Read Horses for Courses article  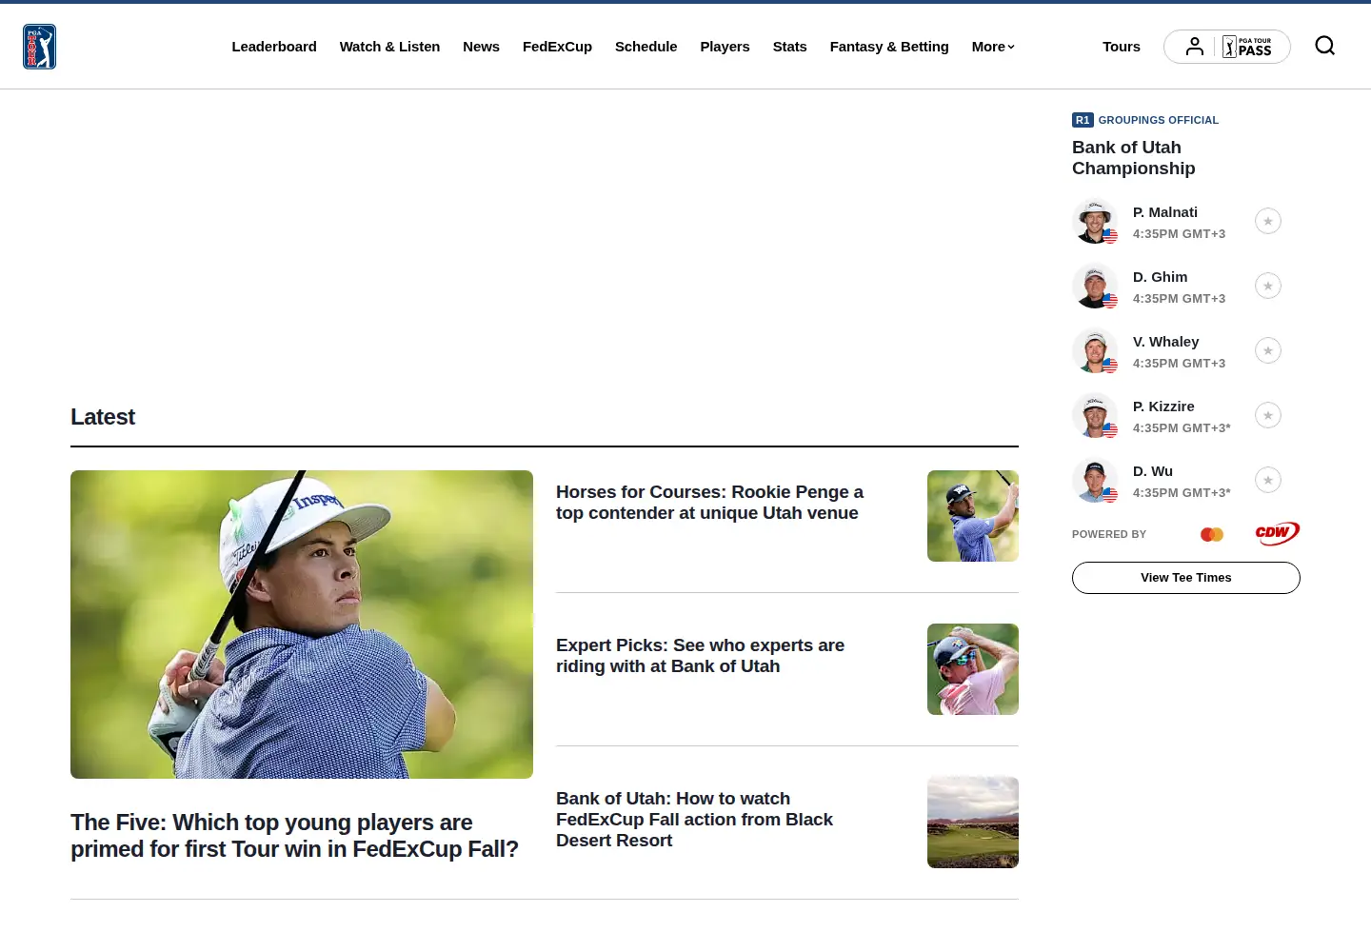click(x=709, y=503)
